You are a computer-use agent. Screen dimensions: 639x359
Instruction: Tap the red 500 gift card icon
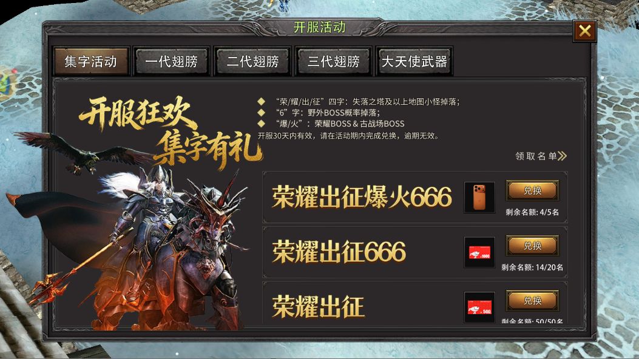point(479,307)
